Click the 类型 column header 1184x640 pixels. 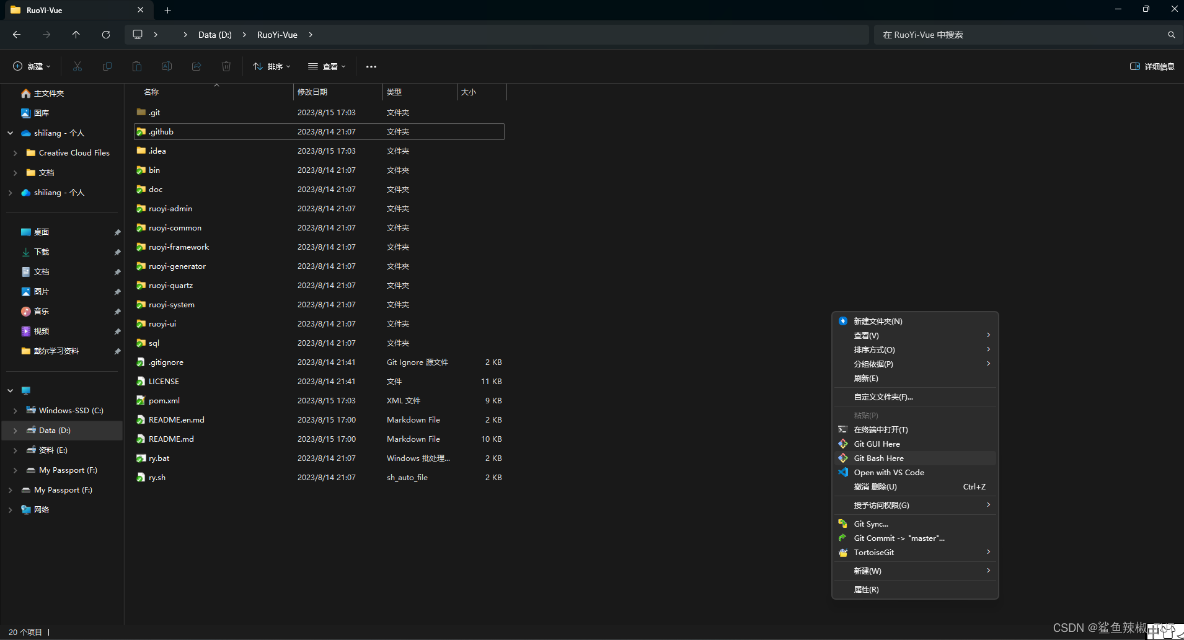[x=420, y=92]
